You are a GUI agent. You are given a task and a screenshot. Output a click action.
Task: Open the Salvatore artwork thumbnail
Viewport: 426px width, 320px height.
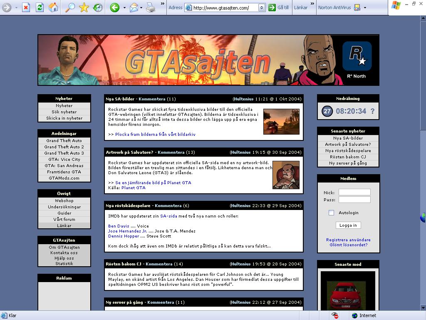pos(286,175)
